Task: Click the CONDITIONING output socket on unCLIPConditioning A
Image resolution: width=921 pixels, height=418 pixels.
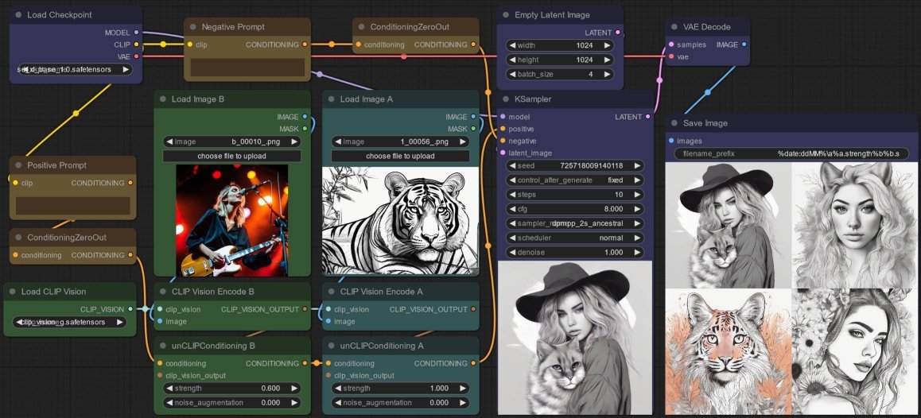Action: (x=473, y=363)
